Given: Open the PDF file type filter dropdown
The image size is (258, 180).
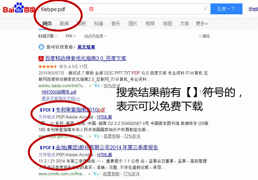Looking at the screenshot, I should pyautogui.click(x=71, y=36).
